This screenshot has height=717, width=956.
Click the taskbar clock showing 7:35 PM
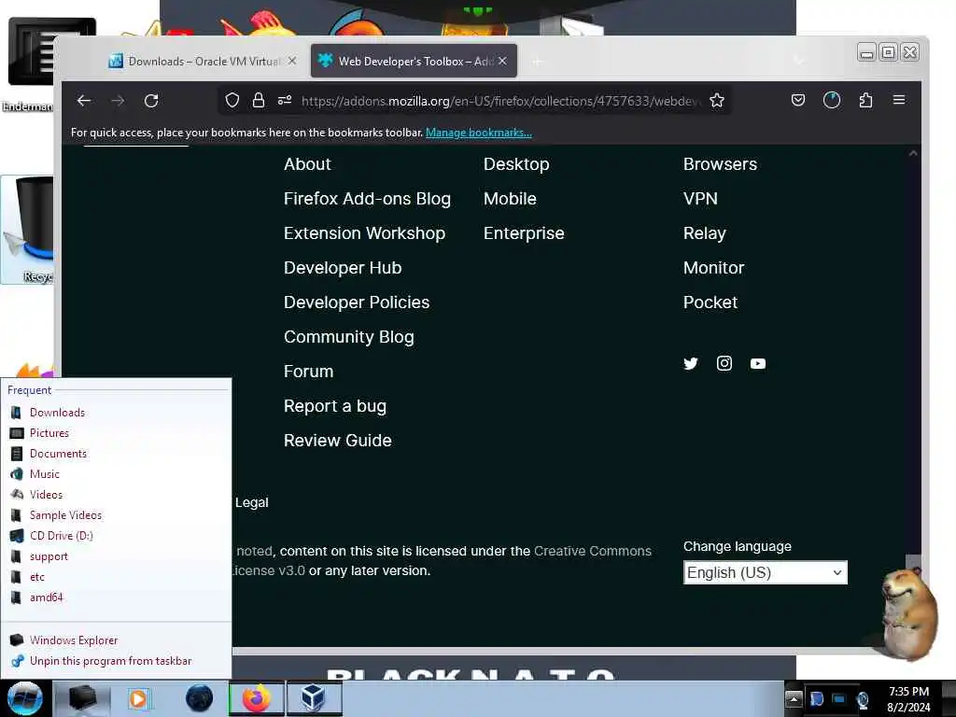(x=908, y=698)
